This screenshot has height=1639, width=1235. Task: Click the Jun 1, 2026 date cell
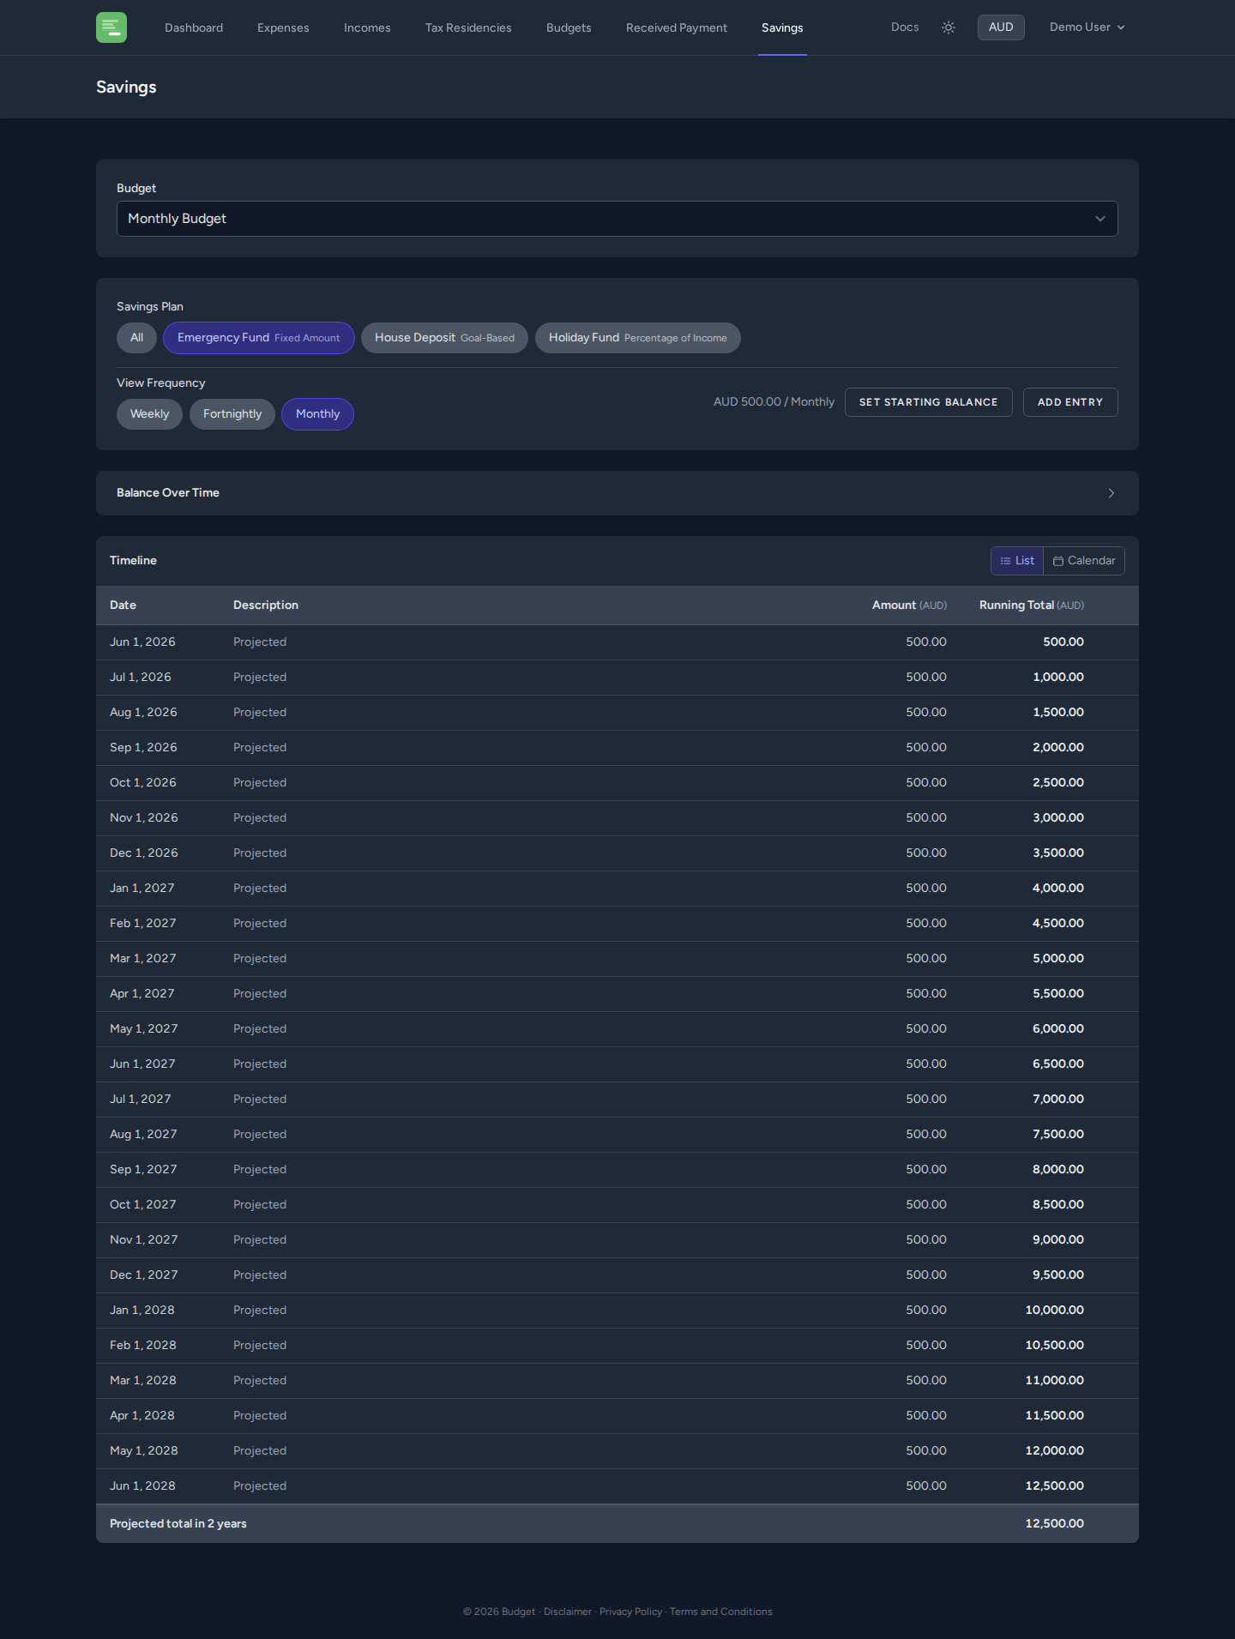click(142, 642)
